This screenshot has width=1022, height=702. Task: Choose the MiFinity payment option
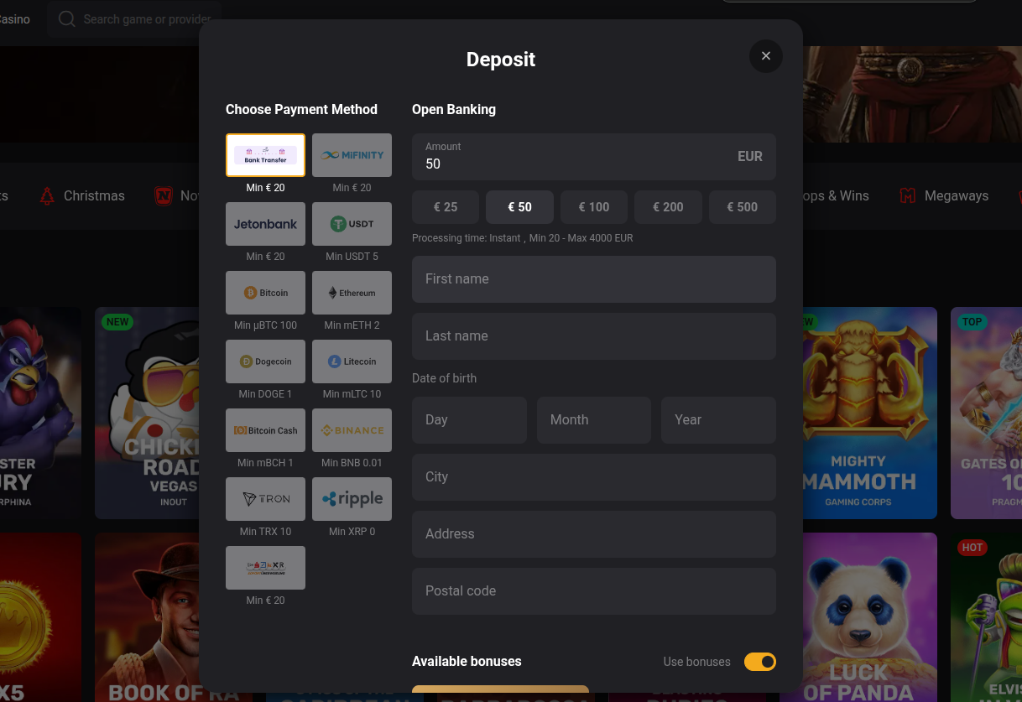(x=352, y=155)
